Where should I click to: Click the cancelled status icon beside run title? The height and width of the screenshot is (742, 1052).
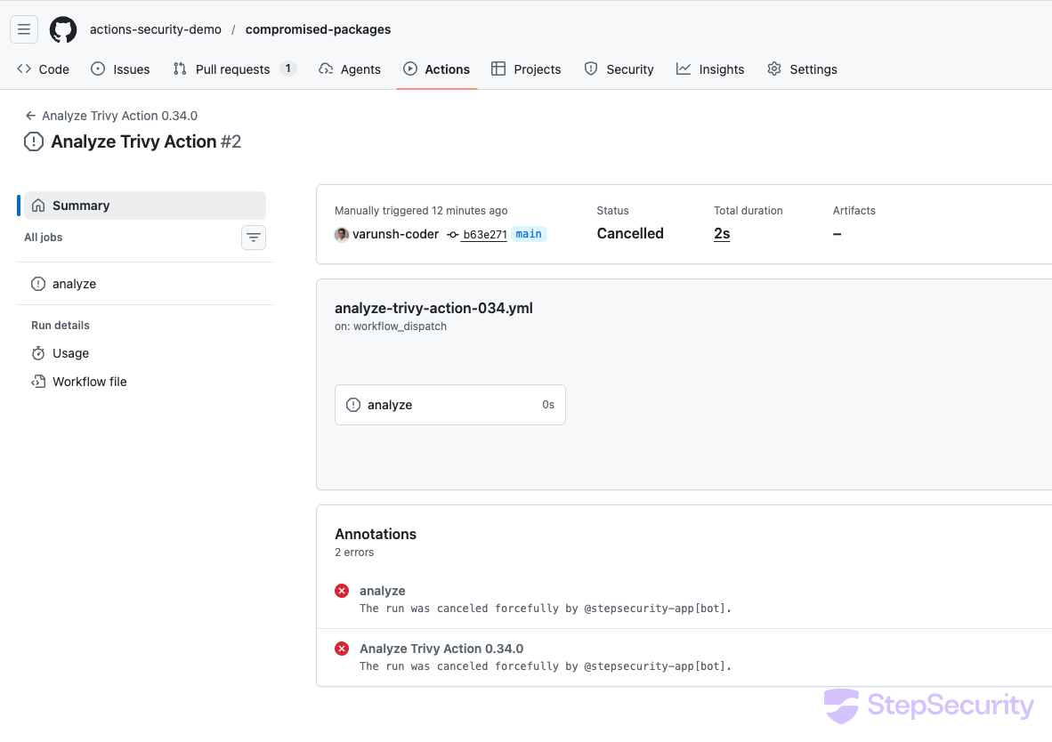34,141
